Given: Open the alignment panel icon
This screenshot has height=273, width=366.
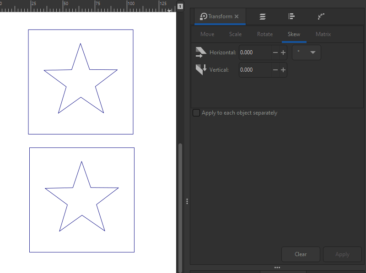Looking at the screenshot, I should (x=291, y=16).
